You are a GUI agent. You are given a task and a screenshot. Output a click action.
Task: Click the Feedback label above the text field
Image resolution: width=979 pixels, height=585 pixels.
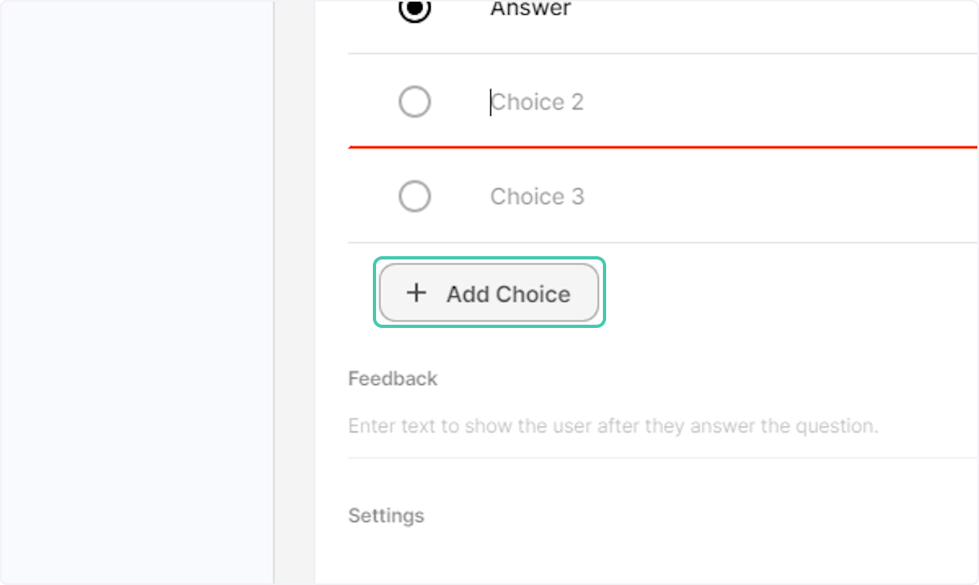392,378
